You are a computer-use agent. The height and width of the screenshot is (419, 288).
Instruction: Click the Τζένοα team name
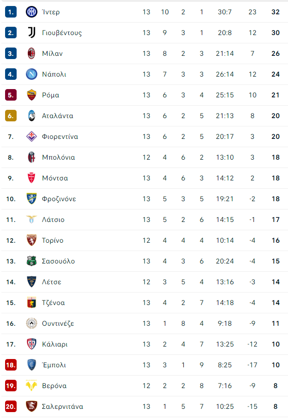(x=54, y=303)
